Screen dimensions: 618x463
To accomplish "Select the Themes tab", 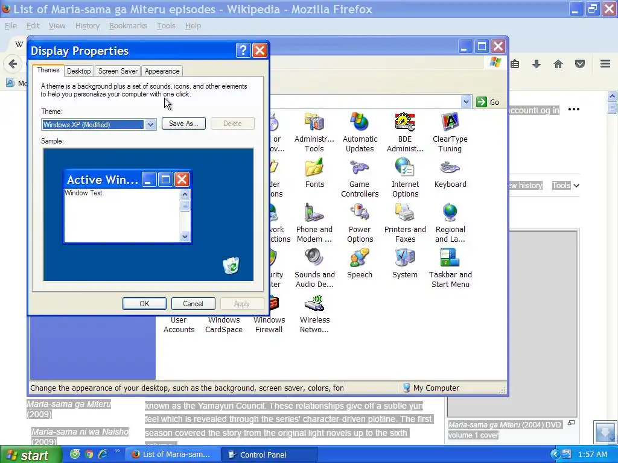I will pos(48,70).
